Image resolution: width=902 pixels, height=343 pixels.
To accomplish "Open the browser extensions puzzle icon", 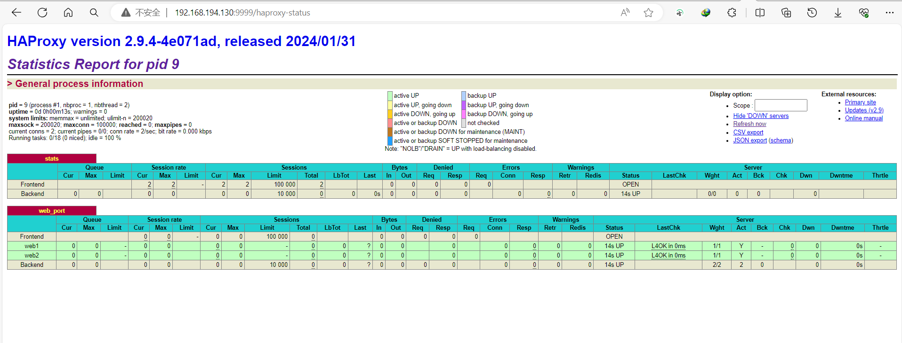I will tap(732, 13).
